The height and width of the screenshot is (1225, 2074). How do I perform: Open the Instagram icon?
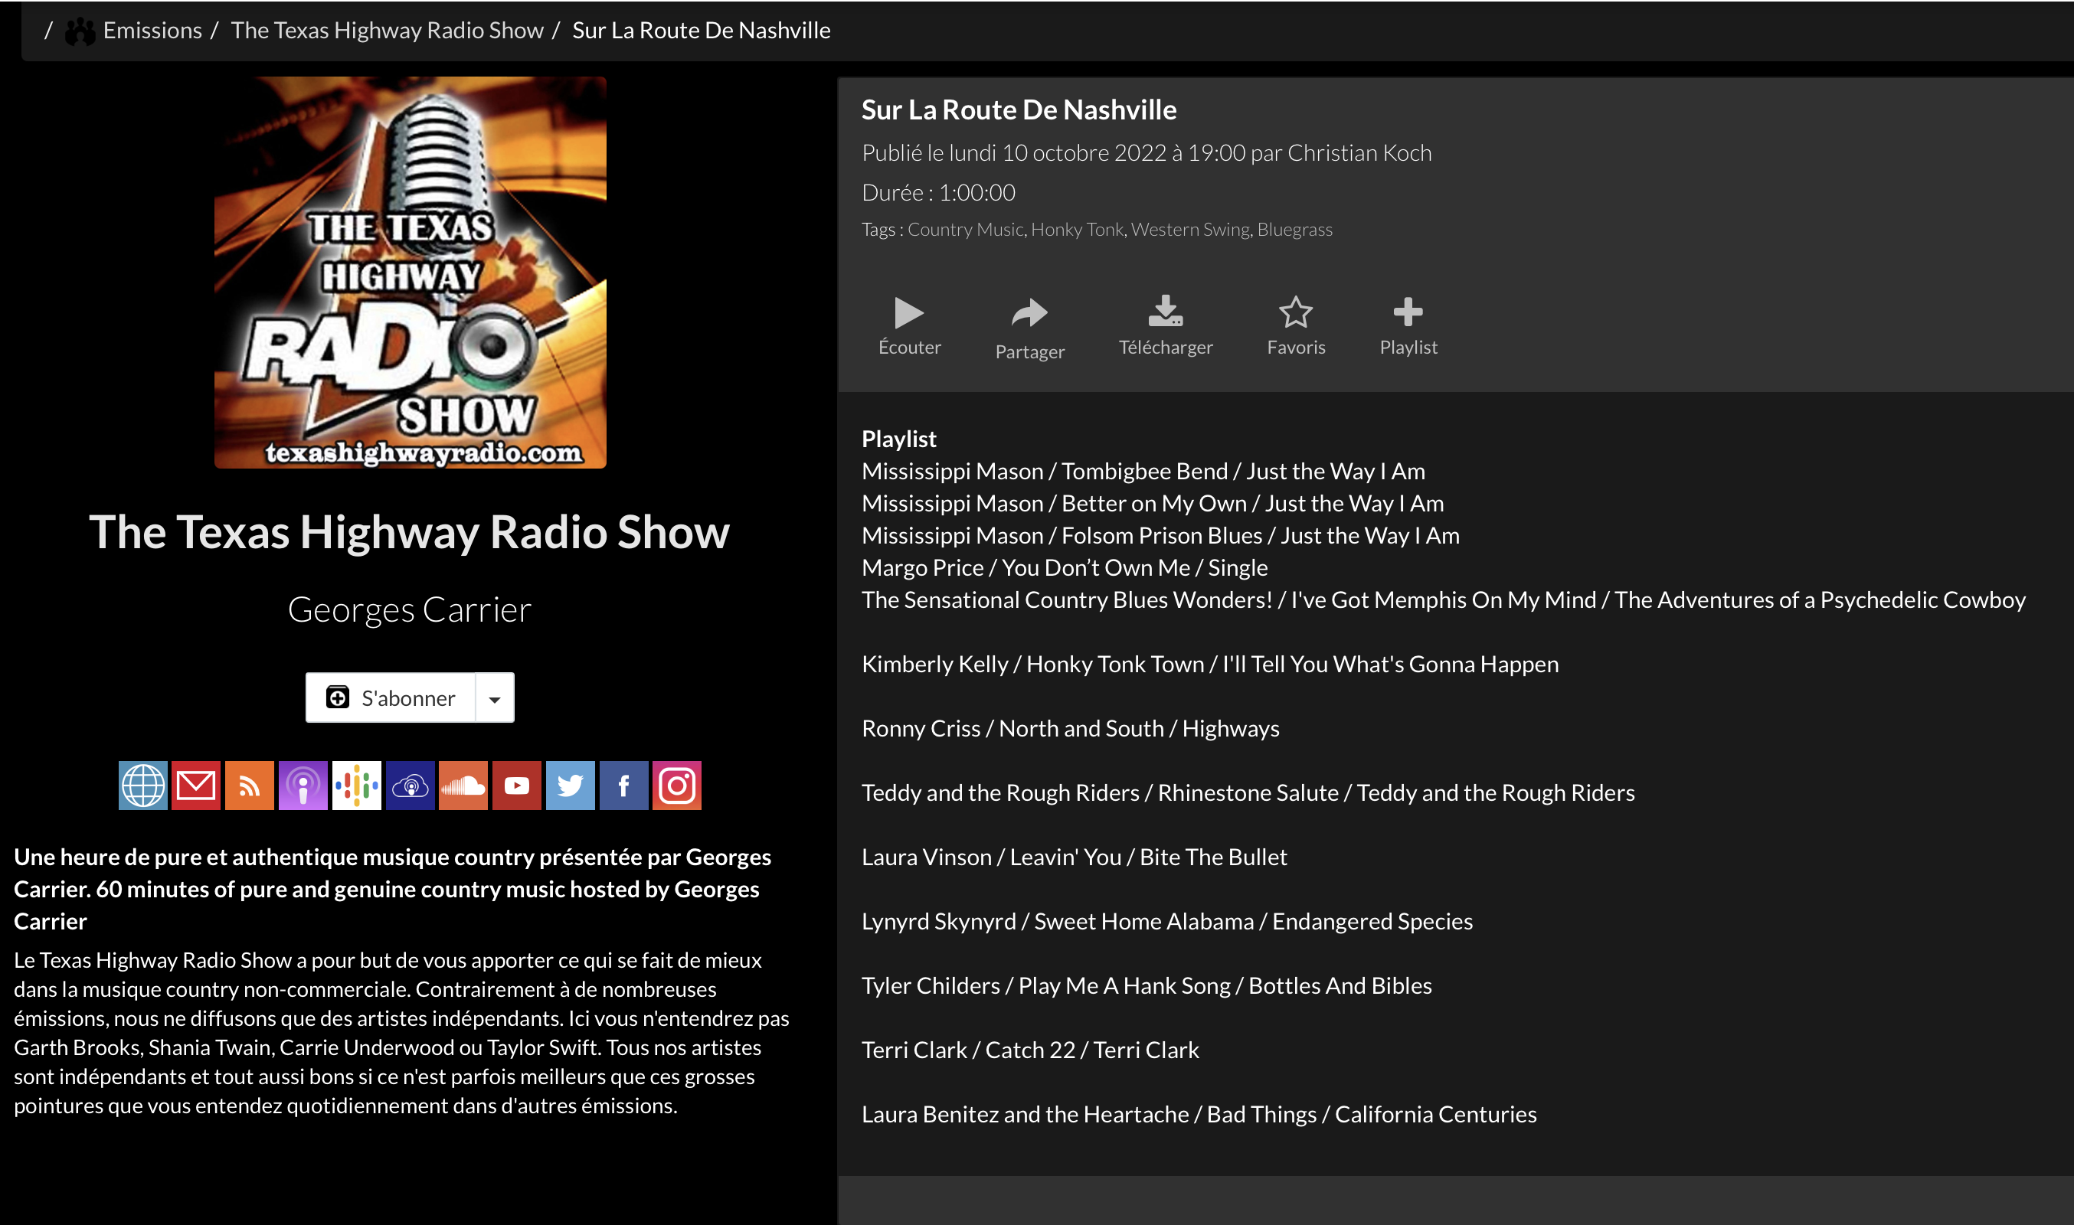(677, 785)
